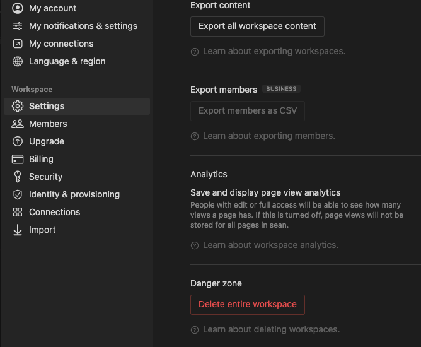Select workspace Settings in sidebar
This screenshot has height=347, width=421.
pyautogui.click(x=77, y=106)
